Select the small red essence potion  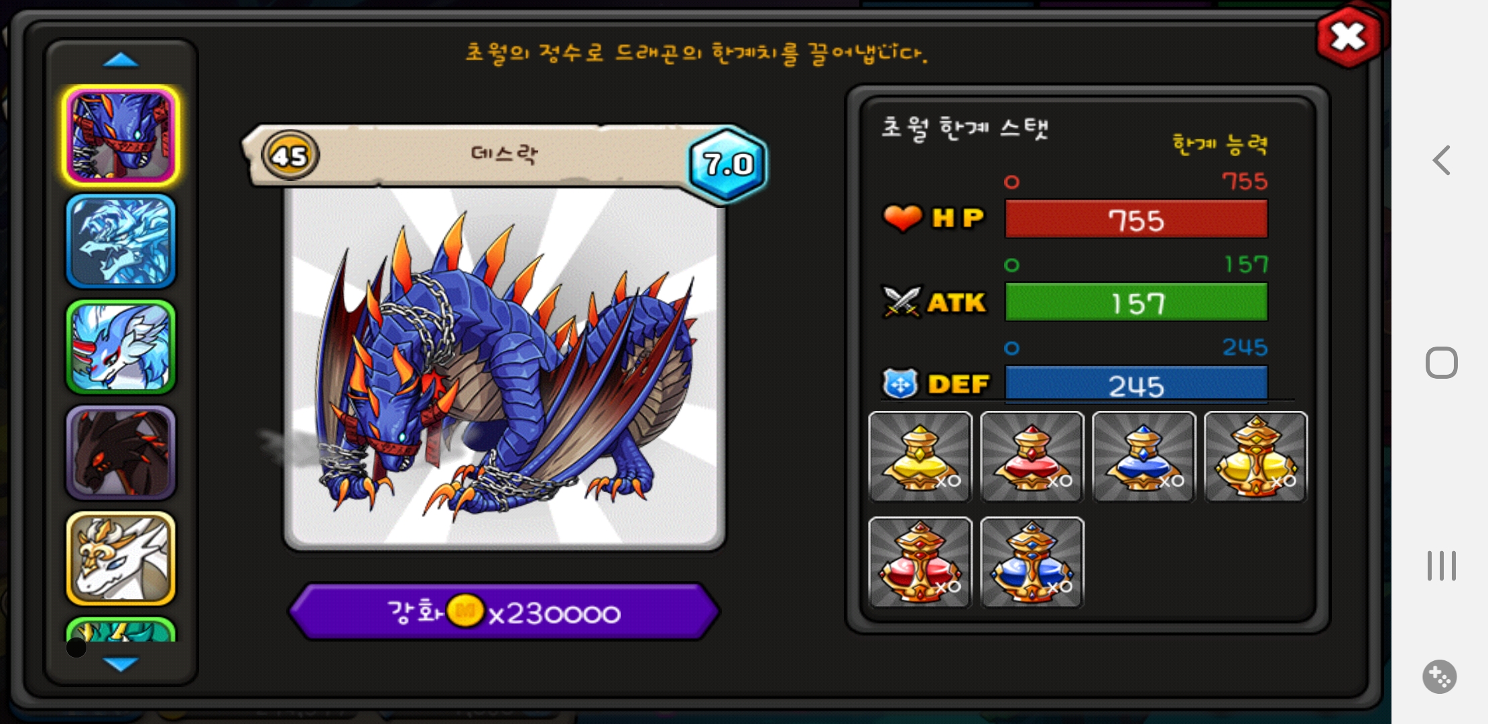[1032, 457]
